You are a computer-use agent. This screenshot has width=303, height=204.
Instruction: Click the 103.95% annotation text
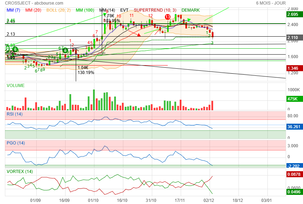[x=112, y=20]
